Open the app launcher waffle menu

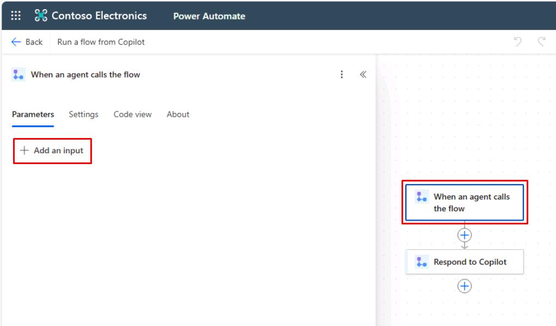pos(16,16)
